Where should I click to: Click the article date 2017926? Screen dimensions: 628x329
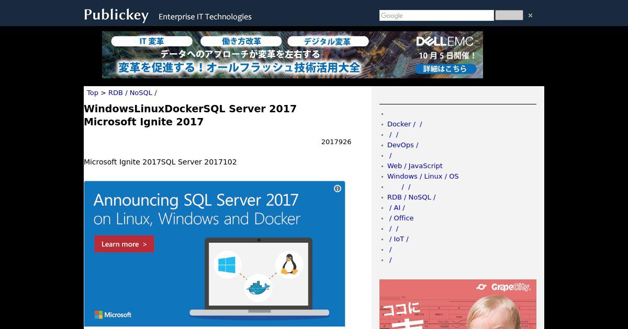[337, 142]
